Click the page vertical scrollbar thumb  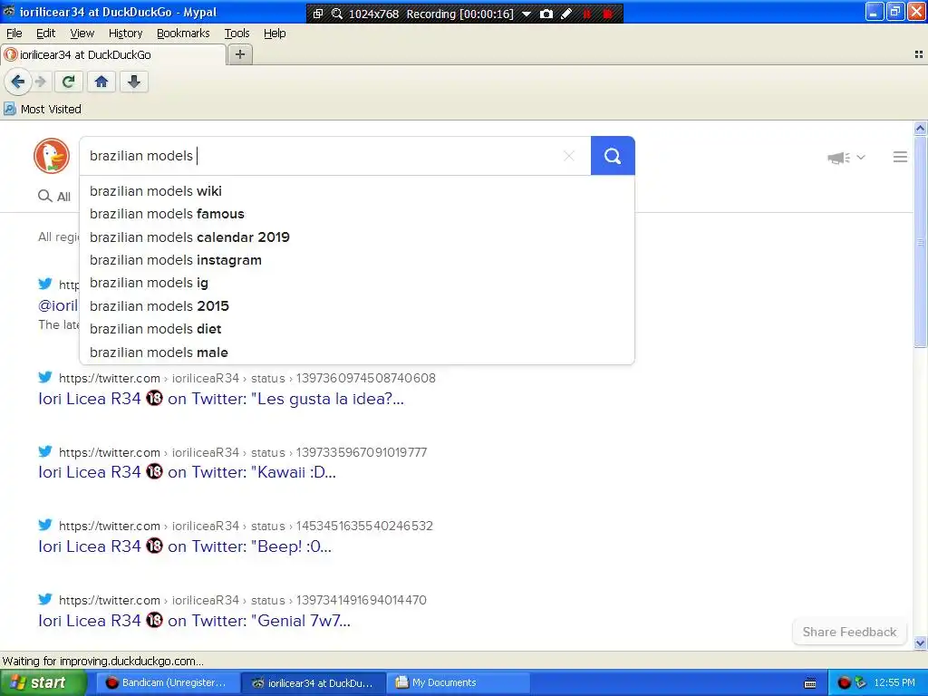point(920,241)
